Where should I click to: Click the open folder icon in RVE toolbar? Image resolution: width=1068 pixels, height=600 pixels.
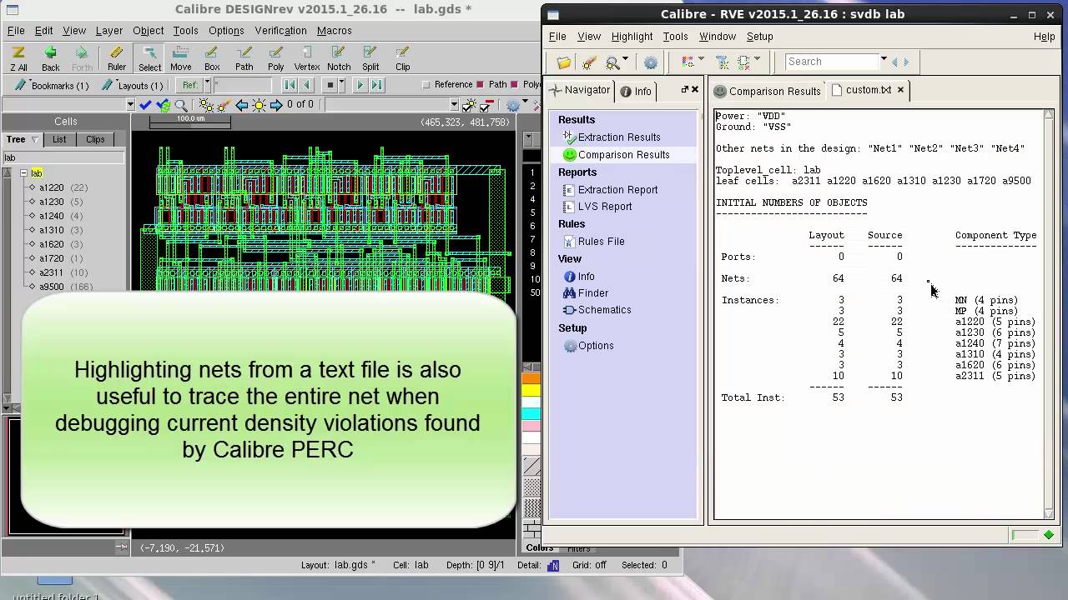click(564, 62)
